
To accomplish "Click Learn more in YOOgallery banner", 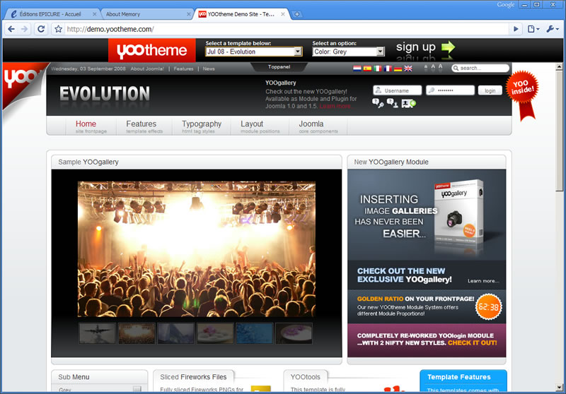I will pos(483,281).
